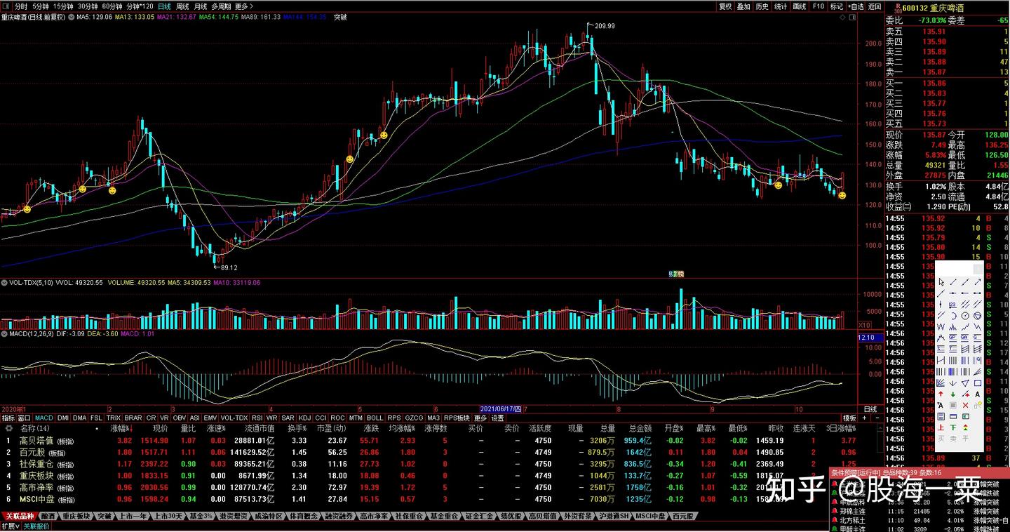Sort by the 涨幅% column header

[x=120, y=427]
